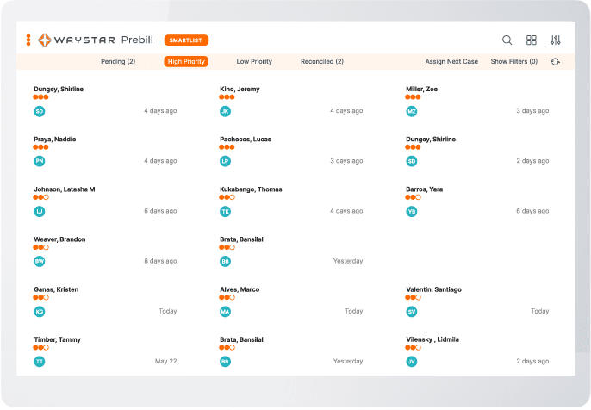This screenshot has width=591, height=410.
Task: Open the grid view icon
Action: 532,40
